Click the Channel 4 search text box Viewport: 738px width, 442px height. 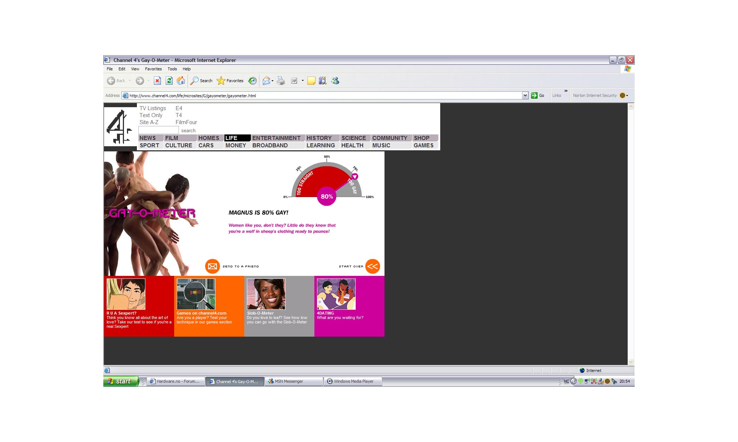click(158, 130)
